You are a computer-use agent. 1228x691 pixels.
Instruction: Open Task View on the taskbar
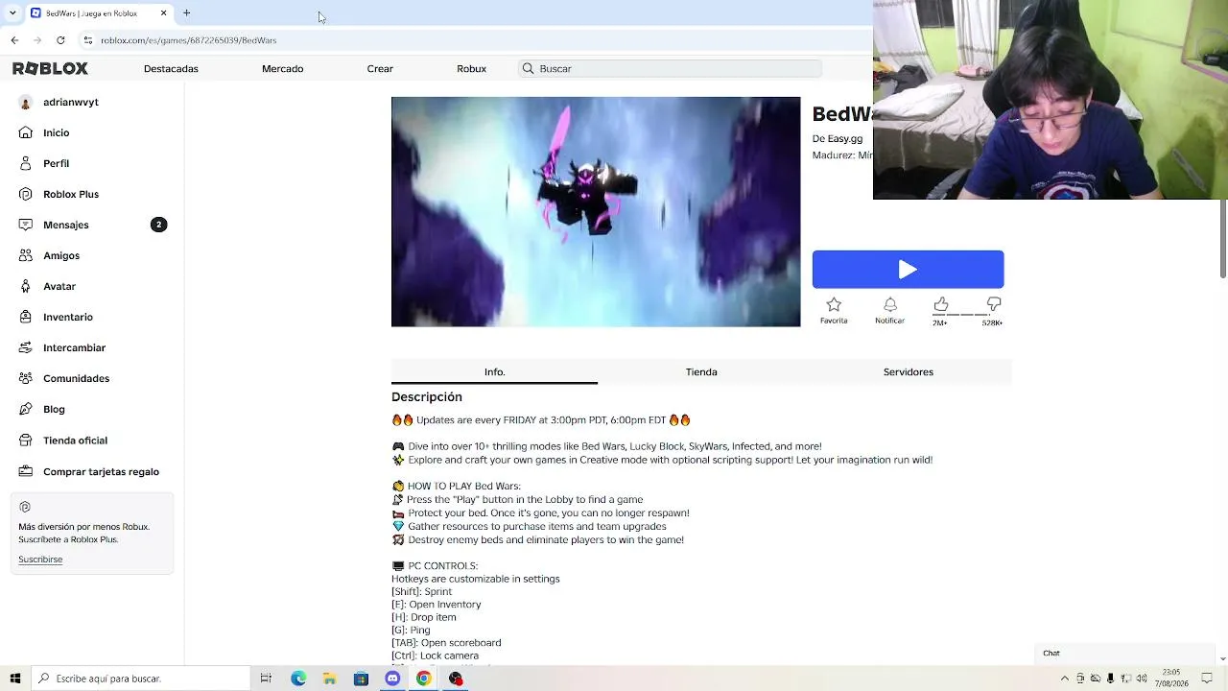click(x=266, y=679)
